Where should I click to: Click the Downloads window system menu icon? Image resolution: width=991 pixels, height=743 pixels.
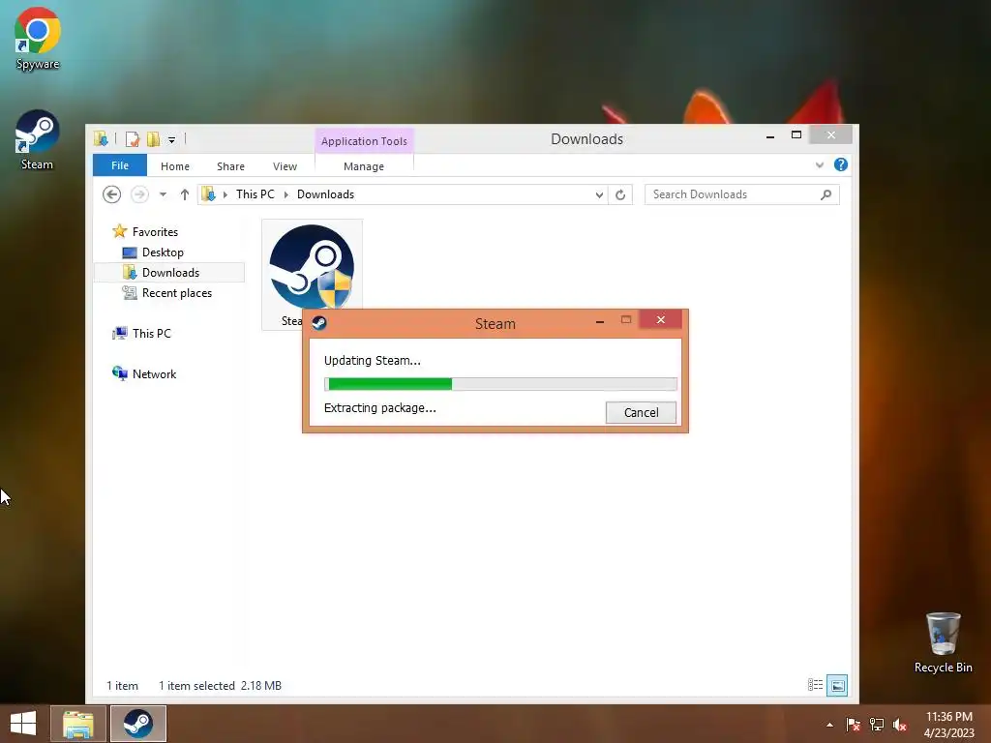pos(101,138)
